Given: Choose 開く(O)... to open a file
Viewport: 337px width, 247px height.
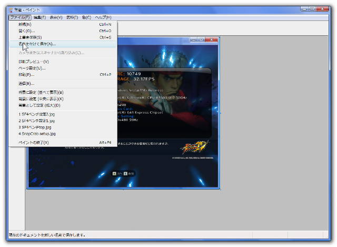Looking at the screenshot, I should coord(63,31).
